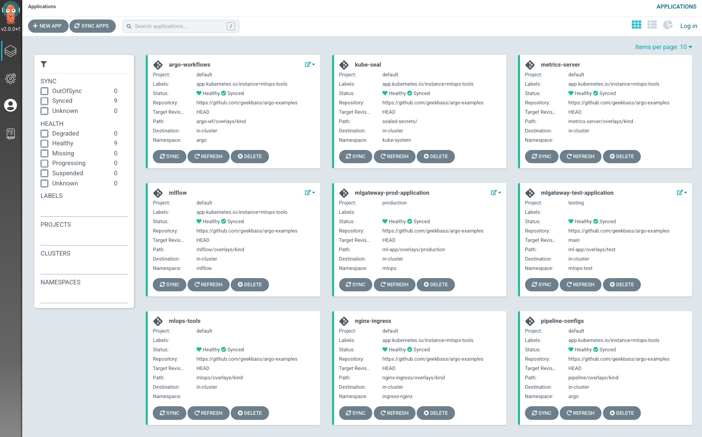Check the OutOfSync sync filter
The width and height of the screenshot is (702, 437).
pyautogui.click(x=44, y=91)
